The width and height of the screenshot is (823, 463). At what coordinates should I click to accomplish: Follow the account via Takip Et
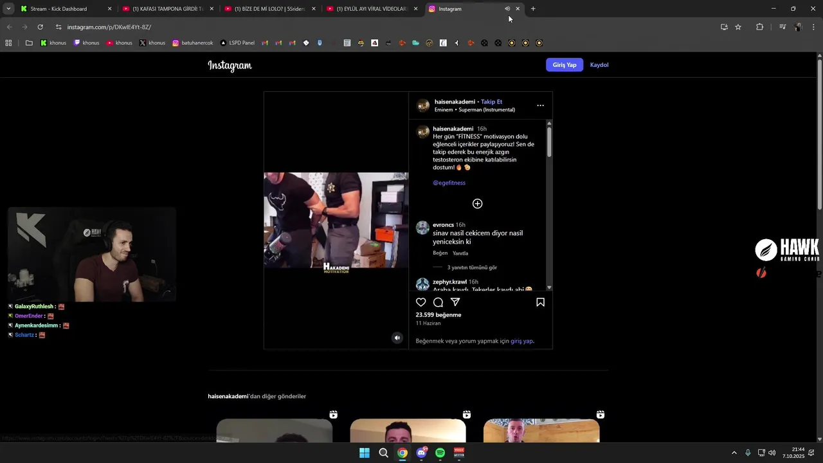[492, 102]
